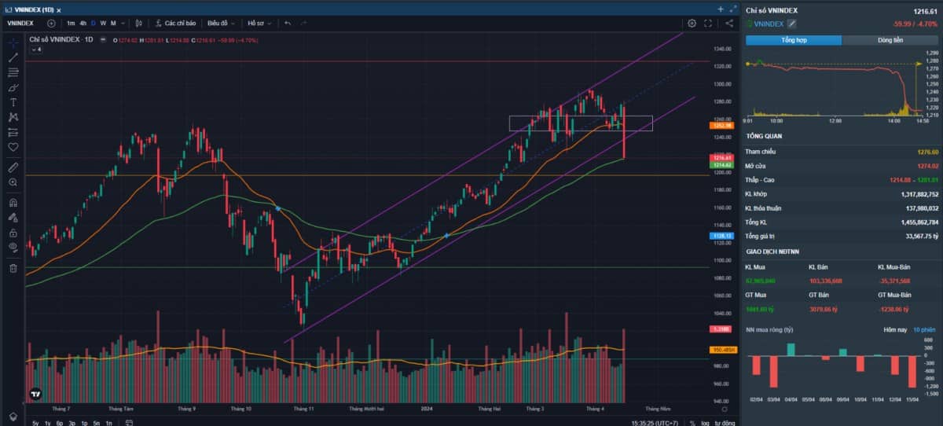Viewport: 943px width, 426px height.
Task: Open the chart patterns tool
Action: 13,117
